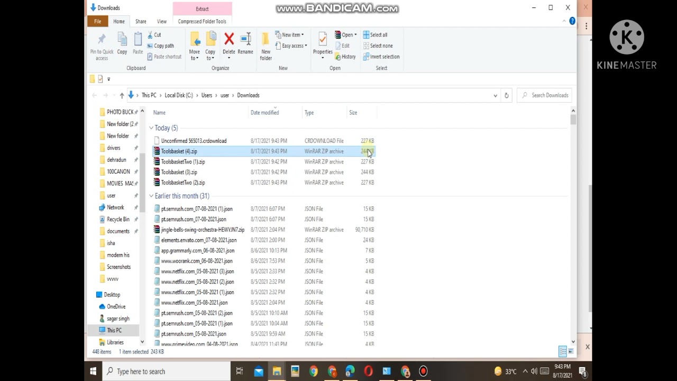Switch to large thumbnails view icon
The image size is (677, 381).
coord(570,351)
